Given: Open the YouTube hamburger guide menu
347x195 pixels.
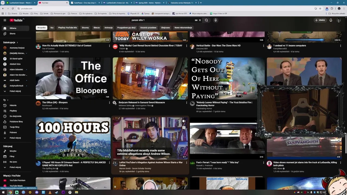Looking at the screenshot, I should pos(5,20).
